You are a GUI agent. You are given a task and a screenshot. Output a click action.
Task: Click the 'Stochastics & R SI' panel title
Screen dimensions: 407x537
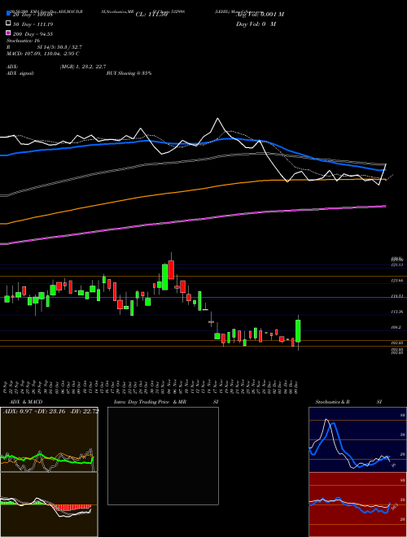pyautogui.click(x=348, y=402)
